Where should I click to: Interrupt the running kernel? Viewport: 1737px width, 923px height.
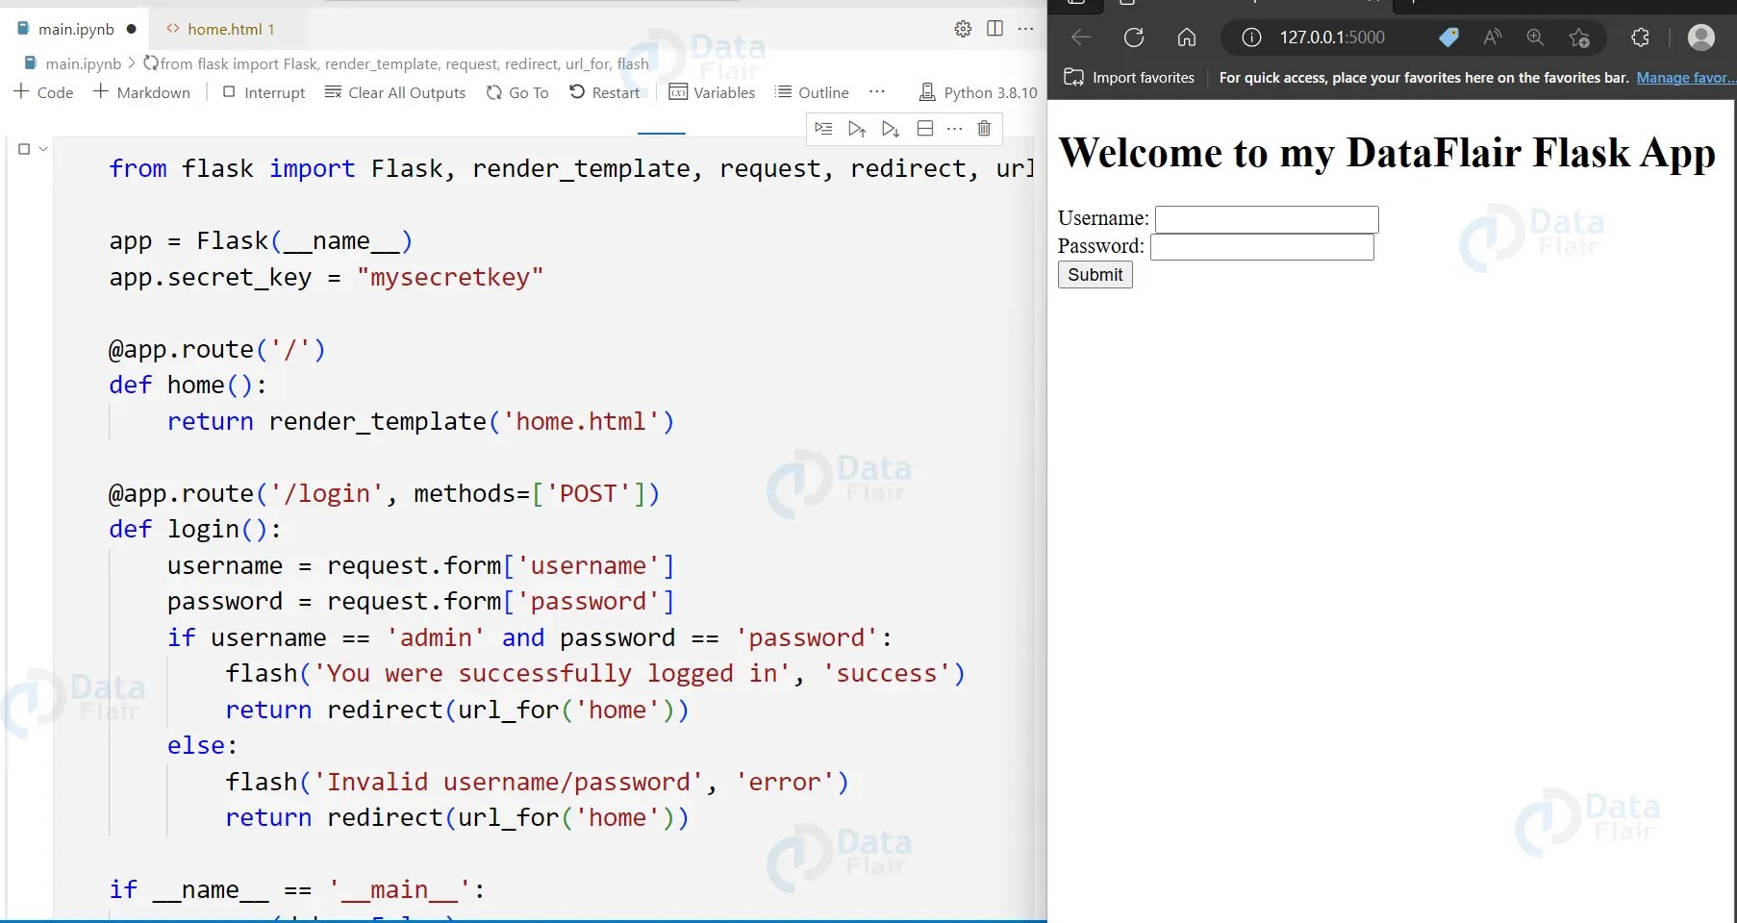(263, 92)
